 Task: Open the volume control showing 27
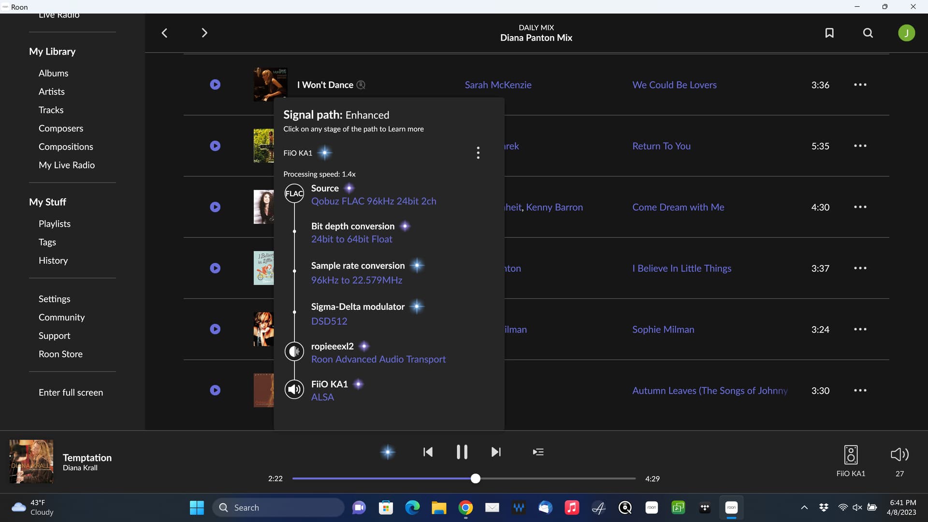point(899,461)
